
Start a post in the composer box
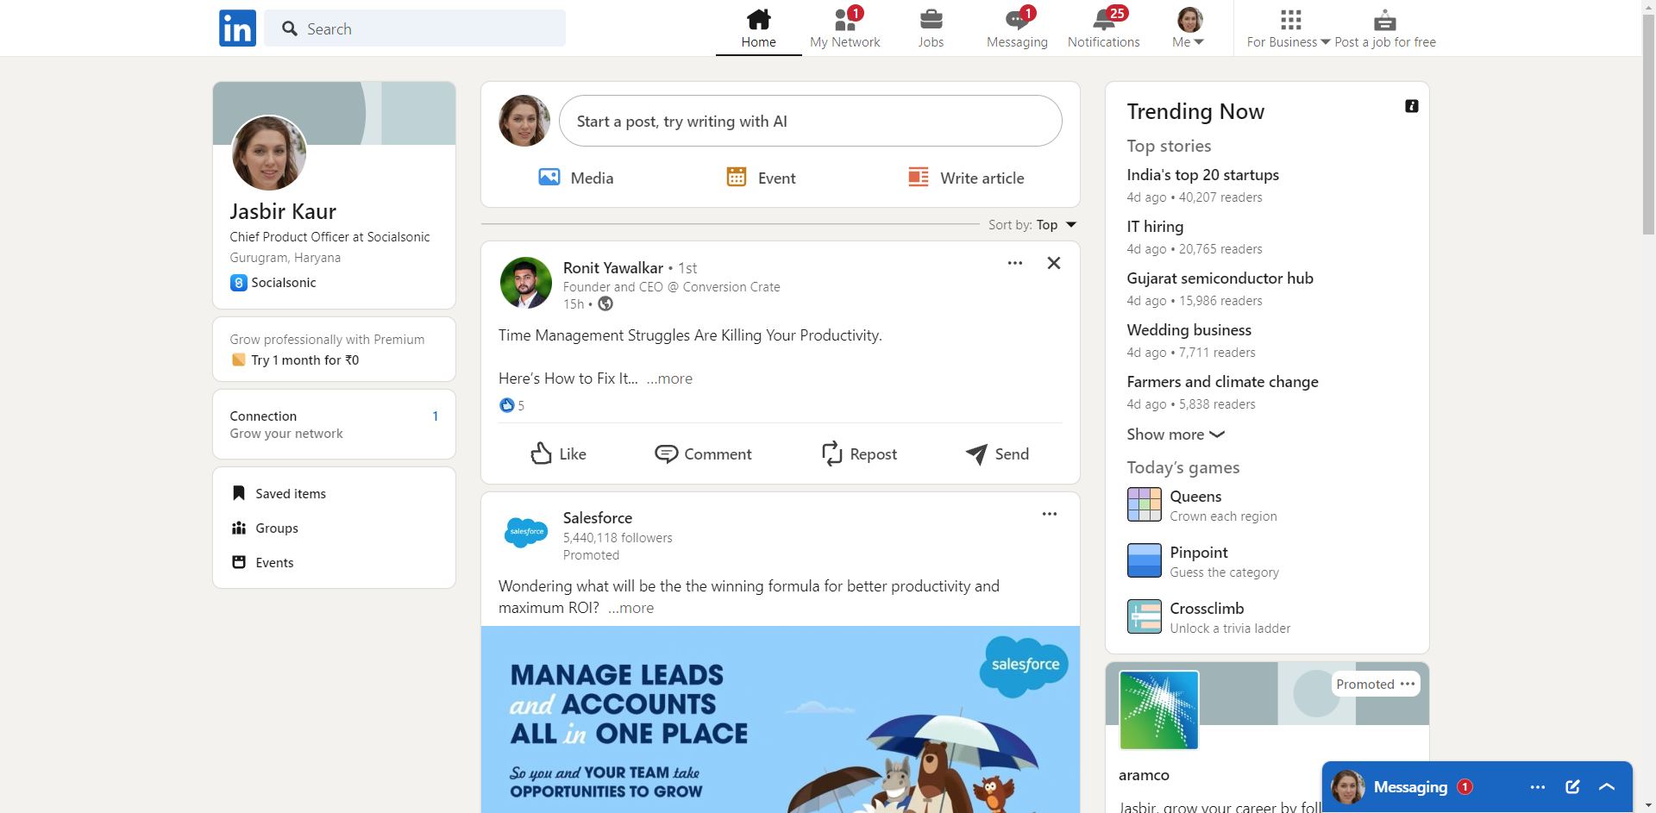tap(810, 121)
